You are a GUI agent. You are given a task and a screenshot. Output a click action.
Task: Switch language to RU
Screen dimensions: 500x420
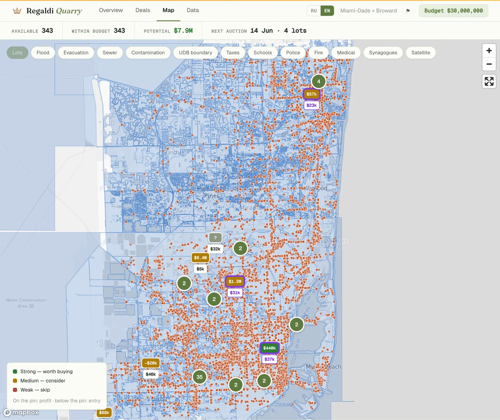pos(314,11)
